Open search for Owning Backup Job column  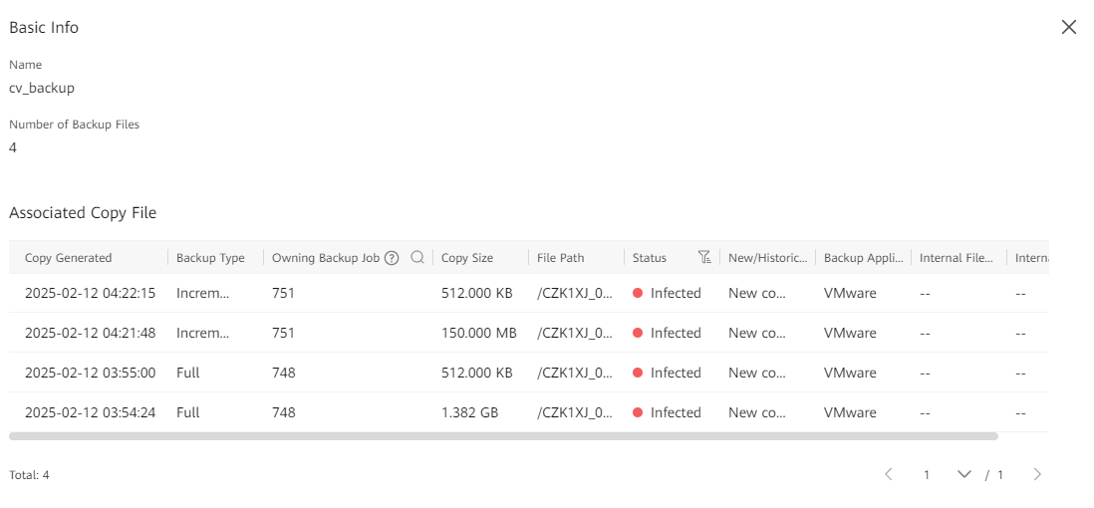[x=417, y=258]
